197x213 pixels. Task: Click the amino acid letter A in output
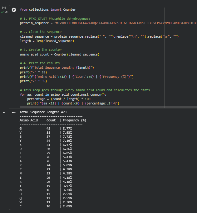(21, 161)
